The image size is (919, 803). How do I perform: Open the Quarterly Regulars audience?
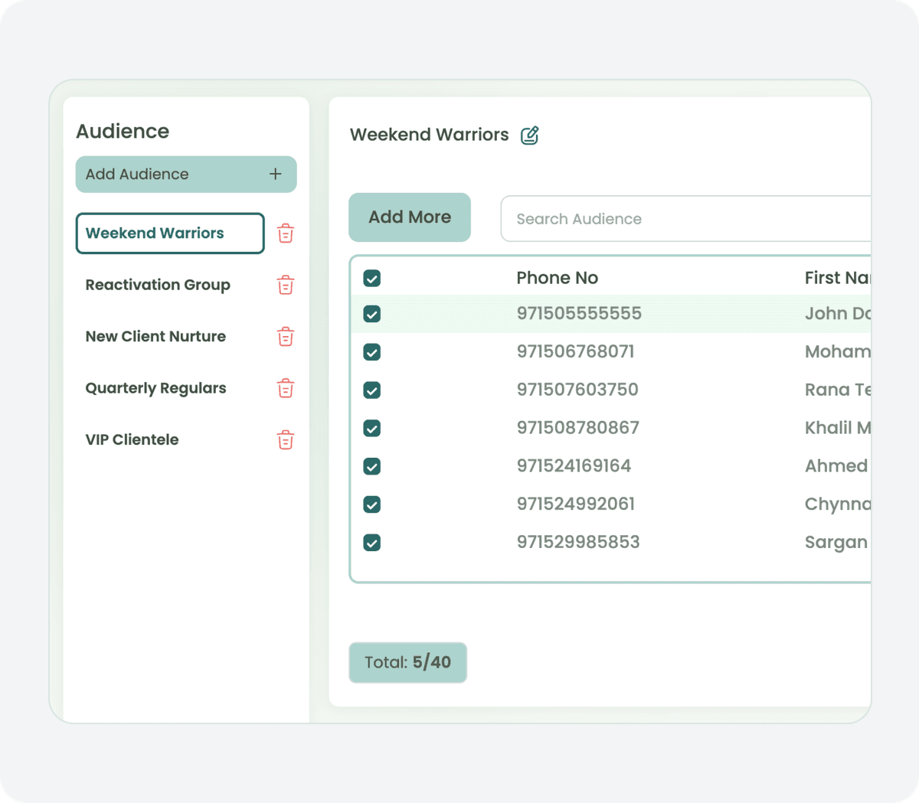(x=155, y=388)
